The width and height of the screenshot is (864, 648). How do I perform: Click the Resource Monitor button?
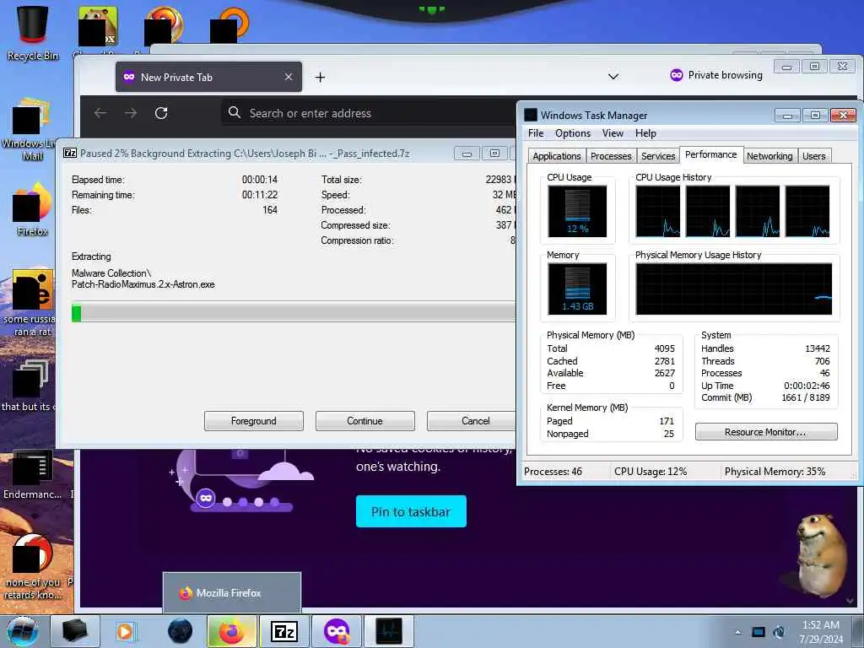pos(766,432)
